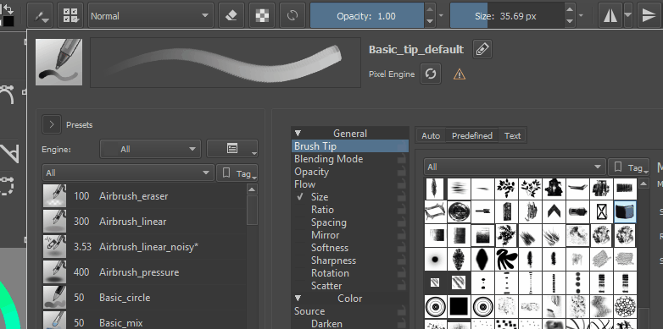Viewport: 663px width, 329px height.
Task: Open the brush editor settings button
Action: coord(40,16)
